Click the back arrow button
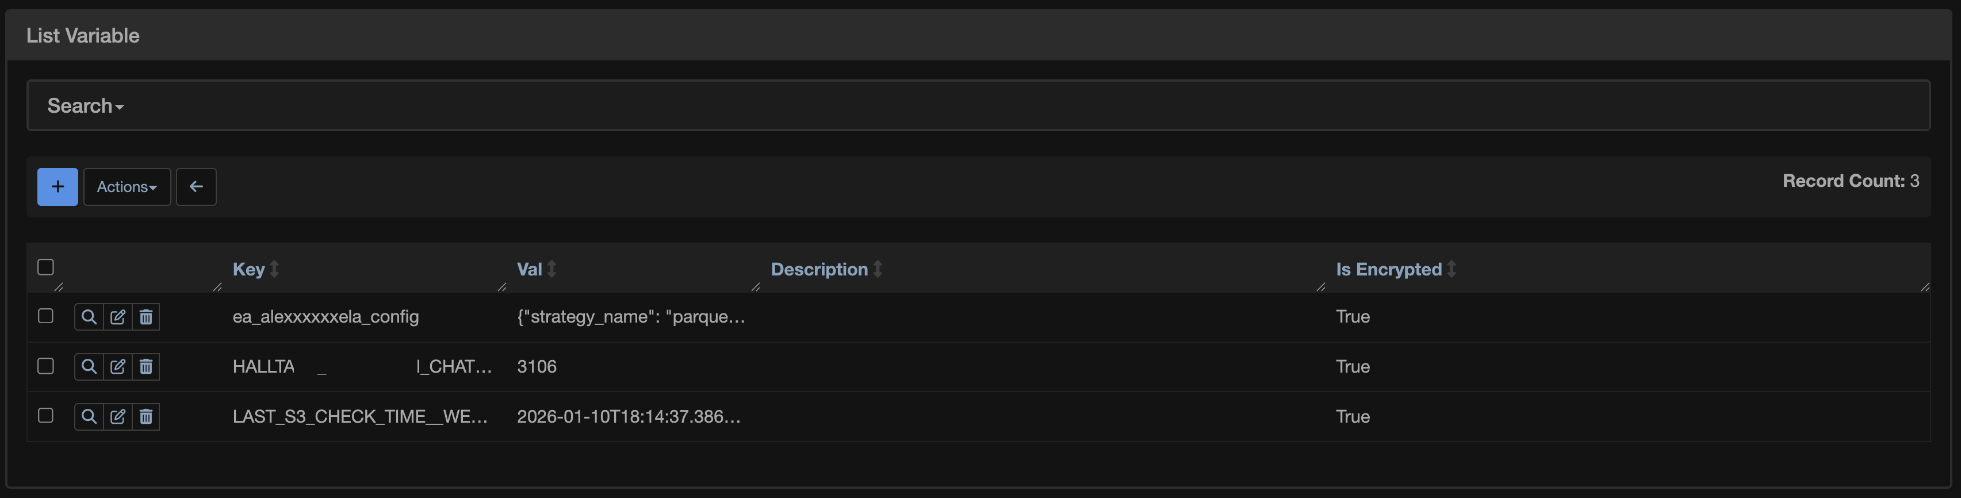Viewport: 1961px width, 498px height. click(x=197, y=186)
